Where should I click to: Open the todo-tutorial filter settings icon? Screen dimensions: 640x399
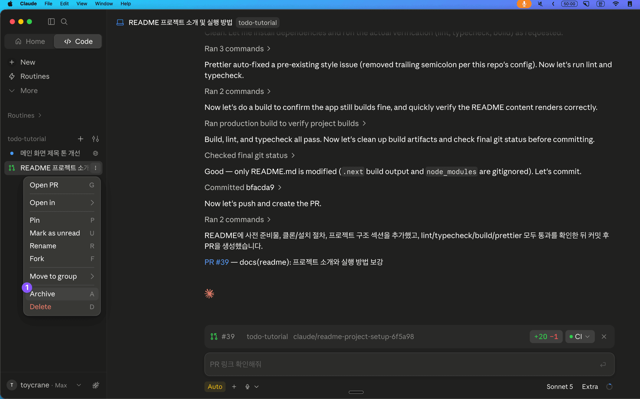(95, 139)
